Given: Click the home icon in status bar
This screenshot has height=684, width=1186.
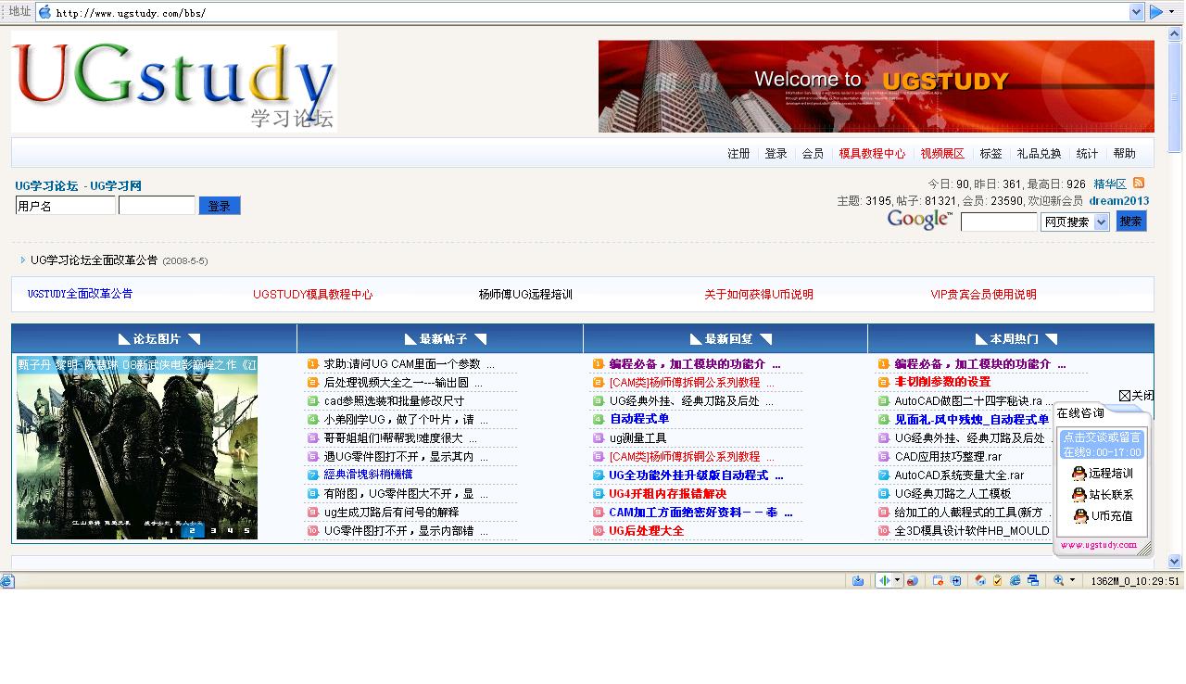Looking at the screenshot, I should coord(980,581).
